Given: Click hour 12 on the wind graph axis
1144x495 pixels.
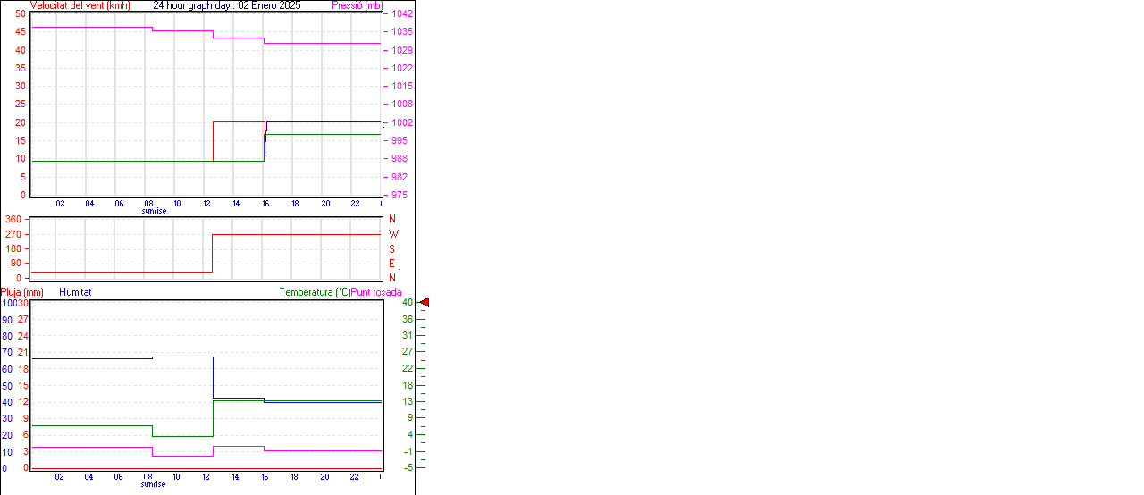Looking at the screenshot, I should 207,204.
